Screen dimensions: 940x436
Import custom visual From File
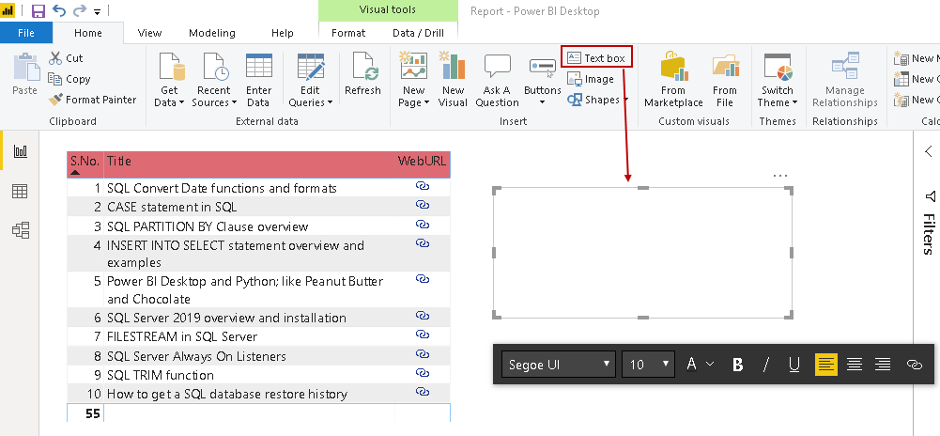pyautogui.click(x=725, y=80)
